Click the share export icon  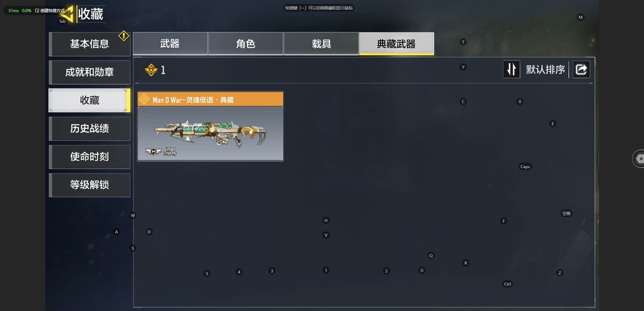[x=581, y=69]
